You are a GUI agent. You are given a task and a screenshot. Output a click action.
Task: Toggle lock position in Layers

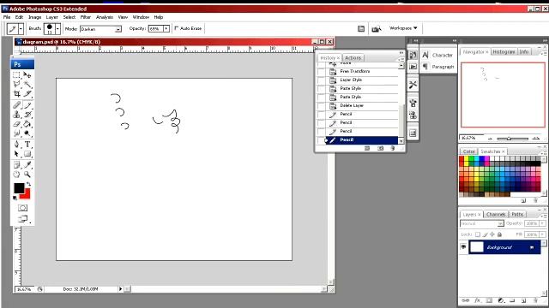[x=492, y=234]
